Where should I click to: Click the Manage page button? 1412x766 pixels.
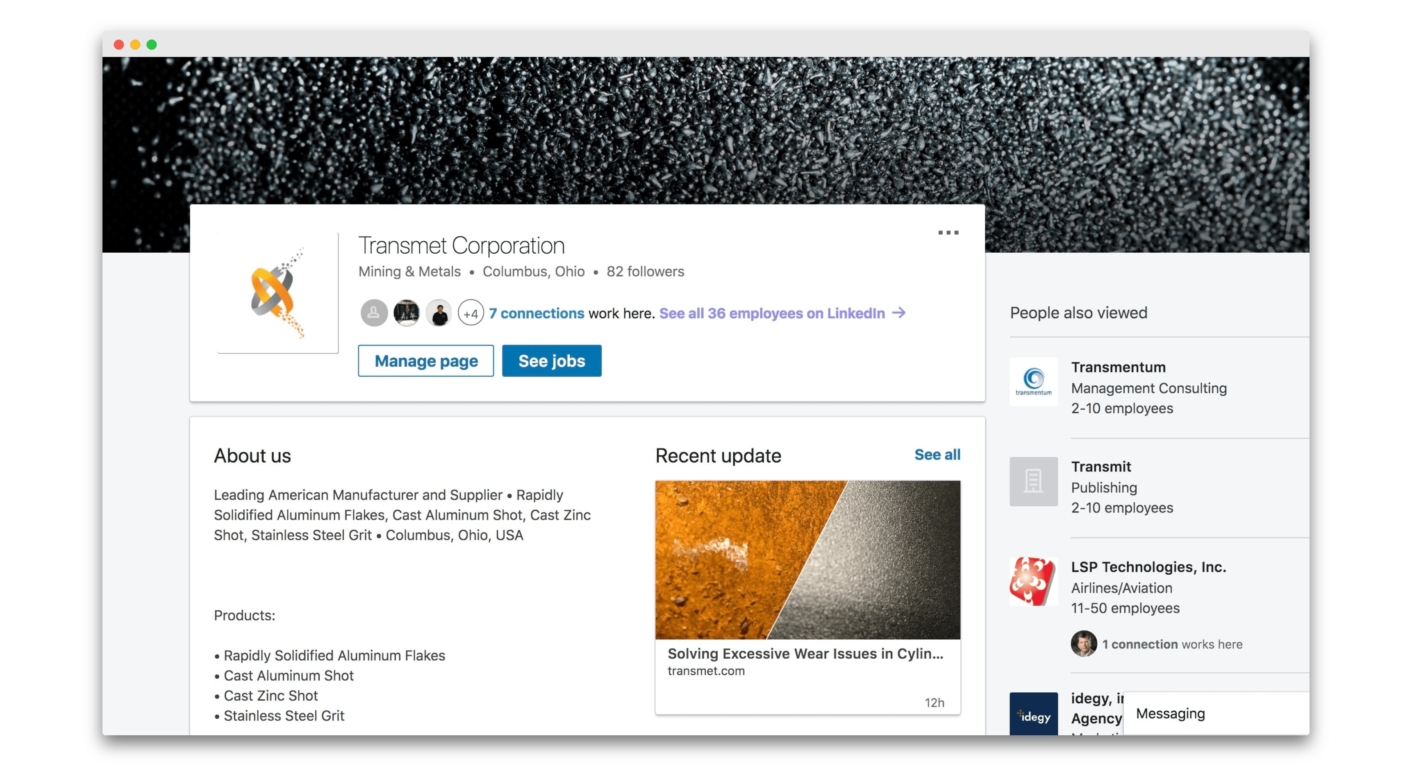click(426, 360)
